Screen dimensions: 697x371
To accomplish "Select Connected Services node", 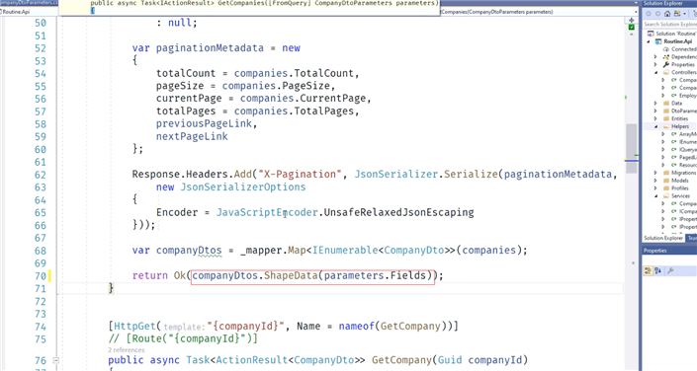I will 684,49.
